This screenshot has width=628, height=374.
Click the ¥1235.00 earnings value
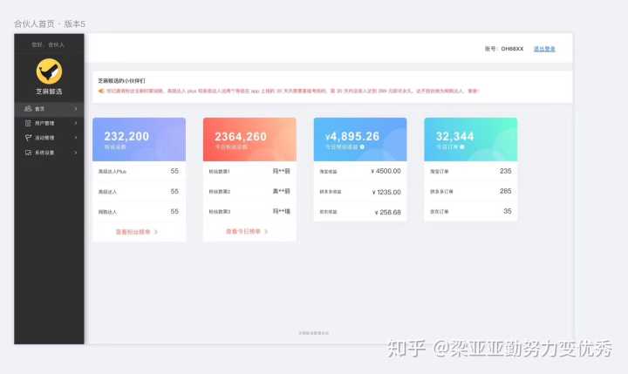[x=386, y=192]
